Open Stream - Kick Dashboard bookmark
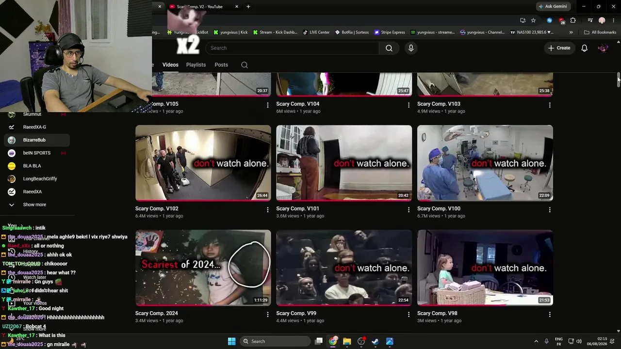 click(x=275, y=32)
